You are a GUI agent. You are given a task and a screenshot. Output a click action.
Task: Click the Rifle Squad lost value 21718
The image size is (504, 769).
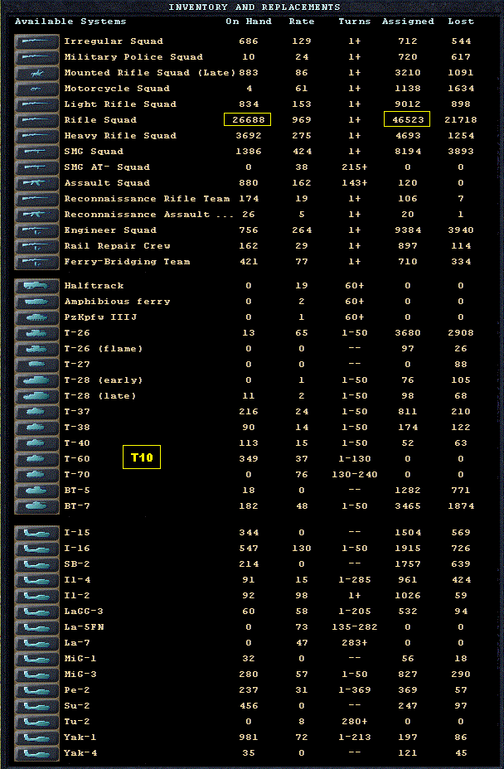[461, 120]
